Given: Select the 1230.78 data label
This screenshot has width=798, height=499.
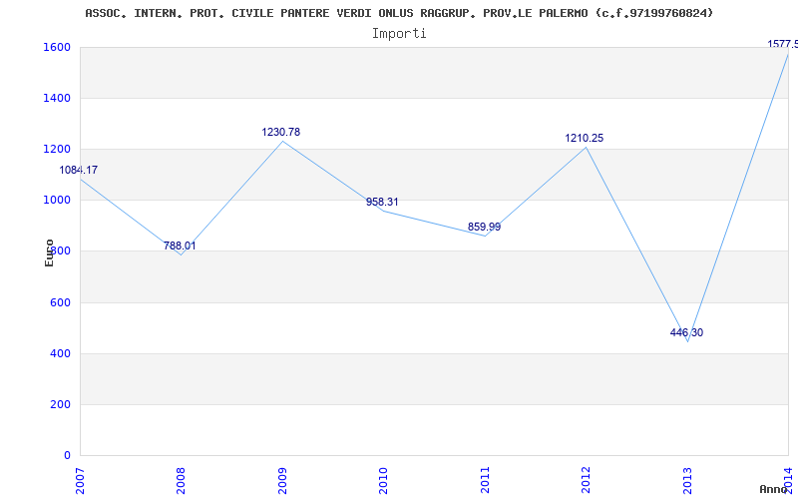Looking at the screenshot, I should tap(281, 132).
